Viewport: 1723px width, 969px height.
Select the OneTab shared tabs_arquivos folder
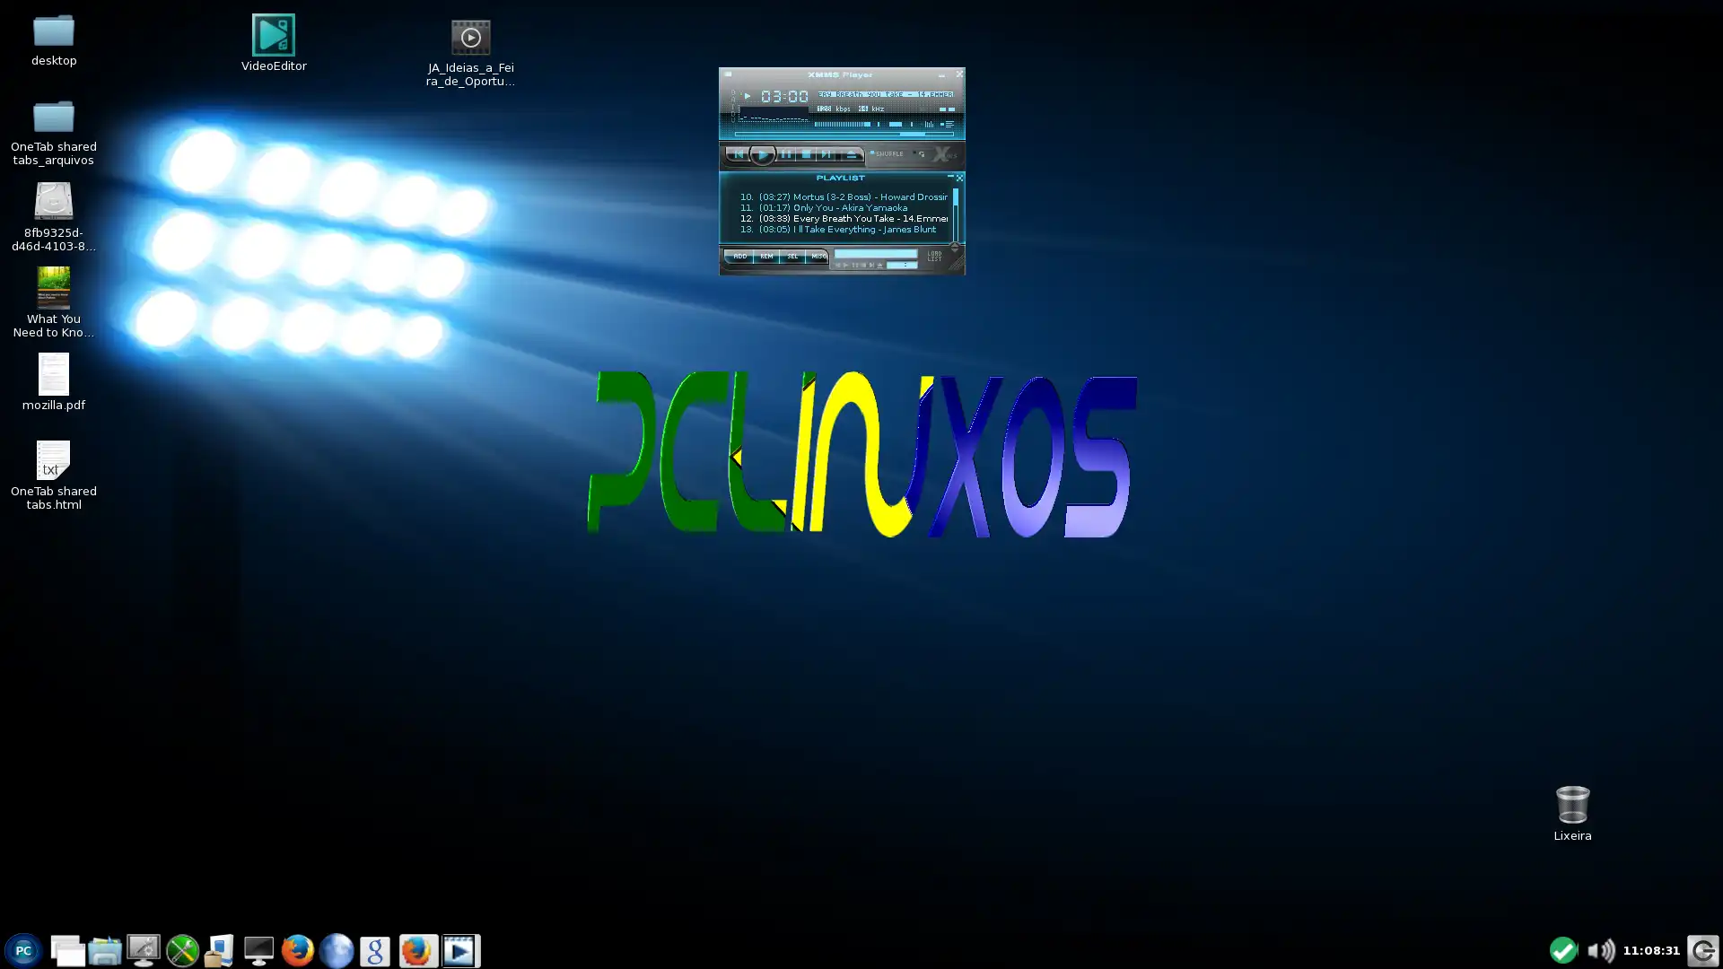54,133
